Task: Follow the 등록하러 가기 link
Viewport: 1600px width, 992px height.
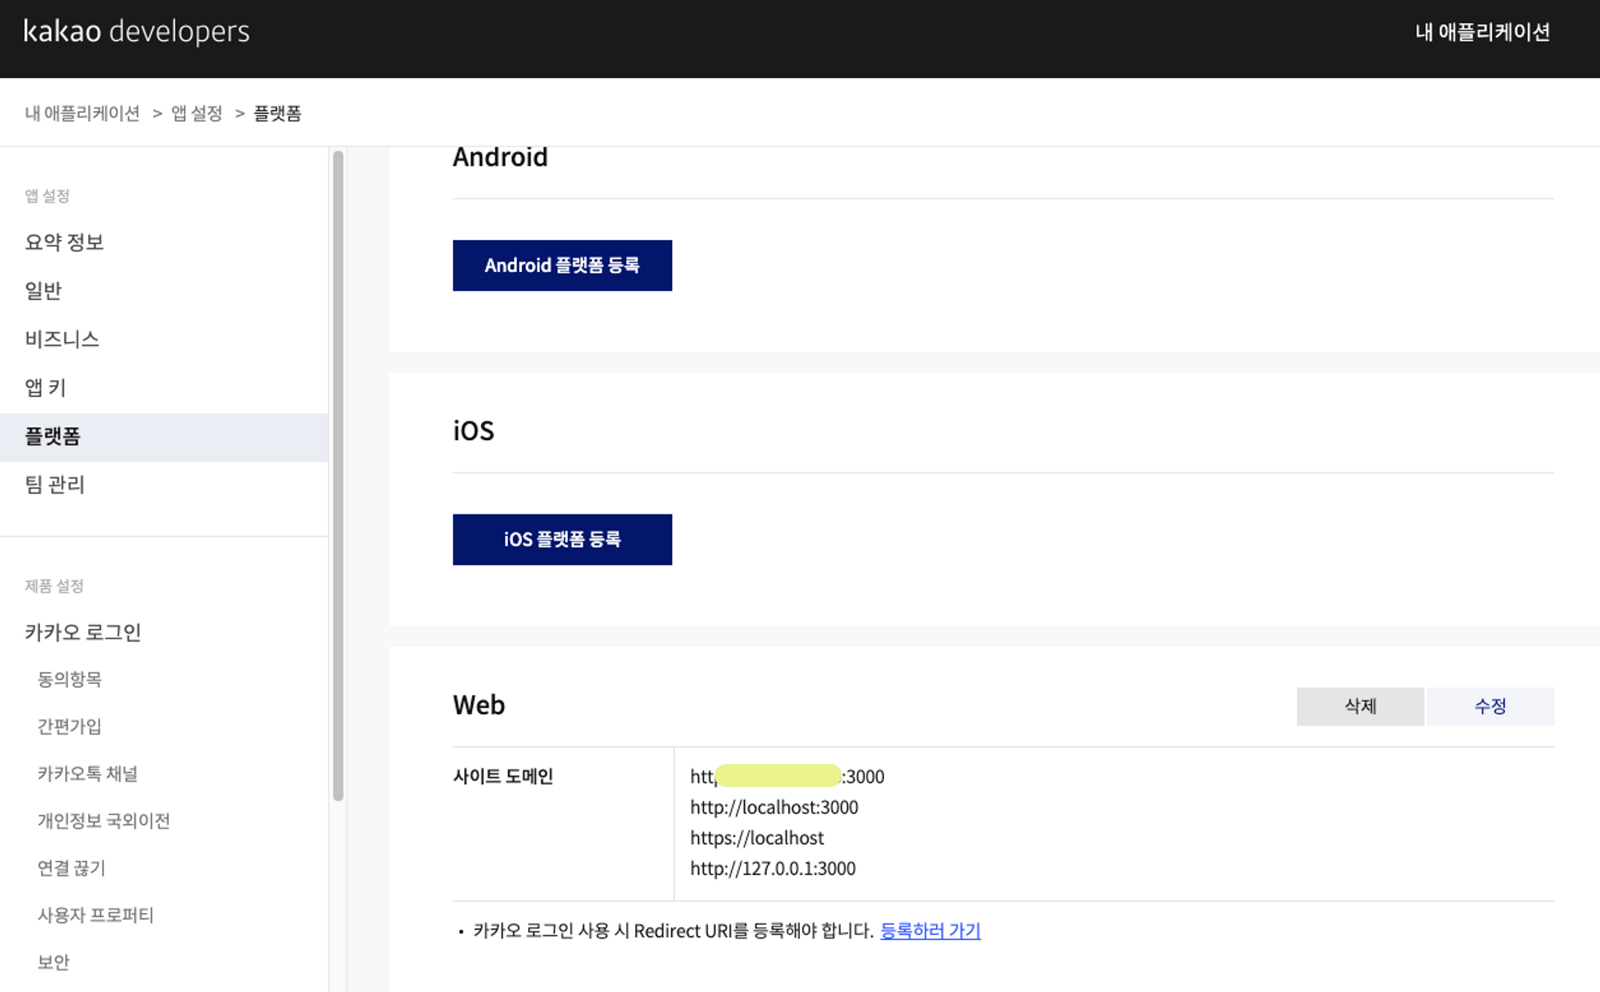Action: 930,930
